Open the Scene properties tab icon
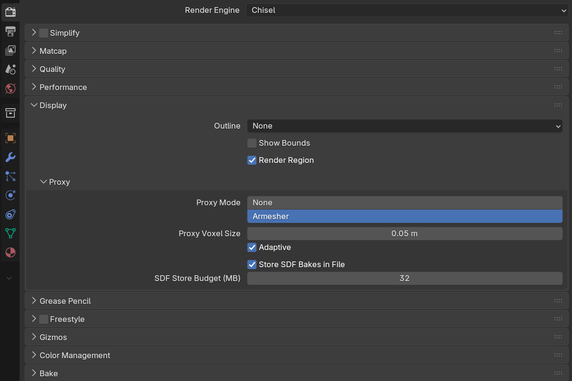 pos(10,70)
